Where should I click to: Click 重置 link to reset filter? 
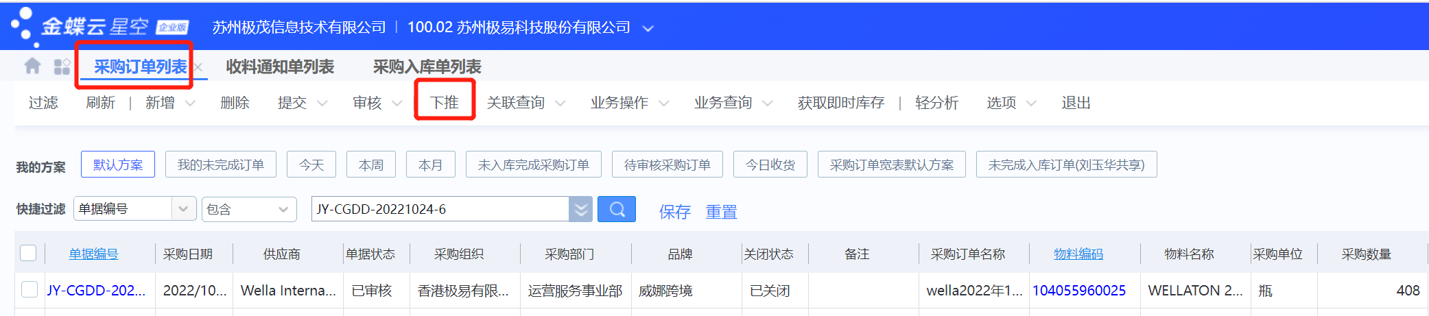722,212
